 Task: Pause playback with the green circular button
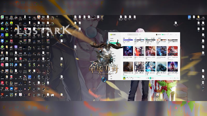[x=151, y=78]
